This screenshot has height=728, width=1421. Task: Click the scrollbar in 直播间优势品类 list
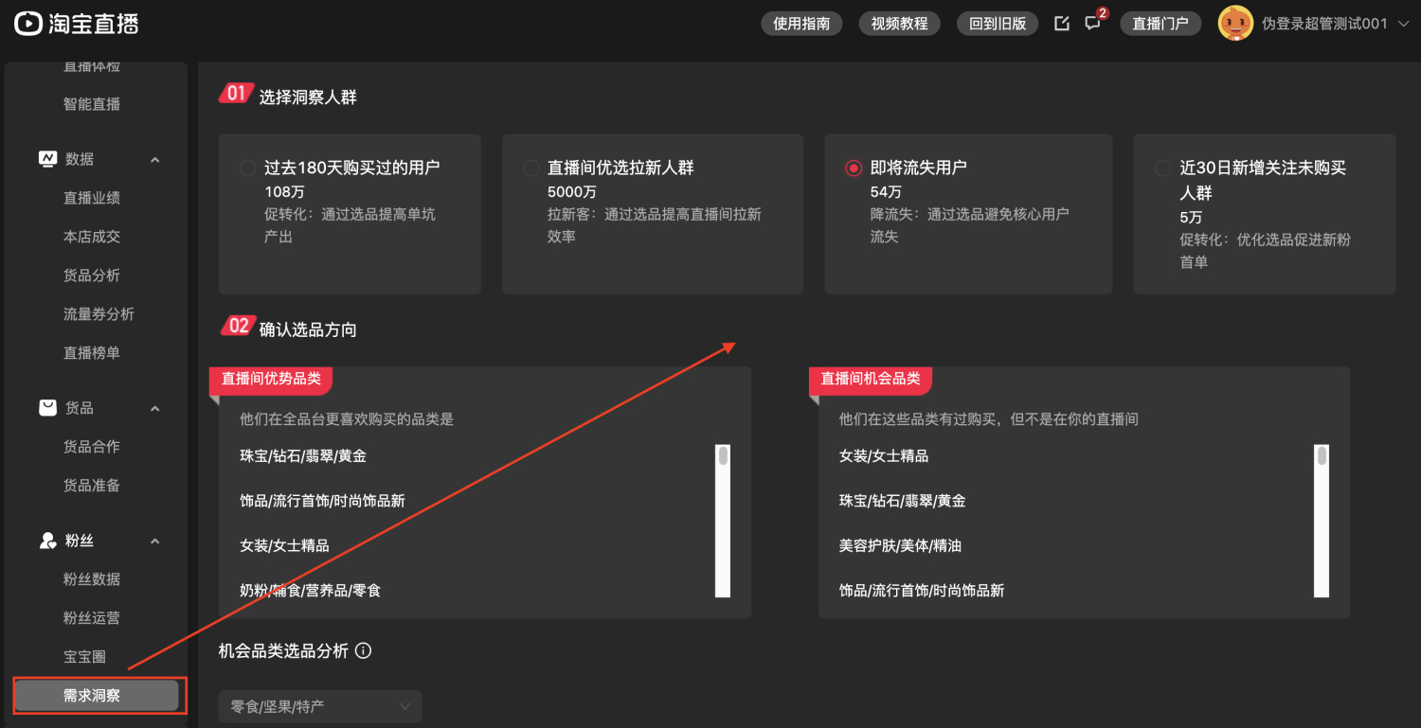723,519
